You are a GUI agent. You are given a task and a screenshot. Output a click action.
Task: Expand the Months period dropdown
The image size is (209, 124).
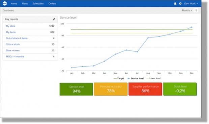[x=187, y=10]
